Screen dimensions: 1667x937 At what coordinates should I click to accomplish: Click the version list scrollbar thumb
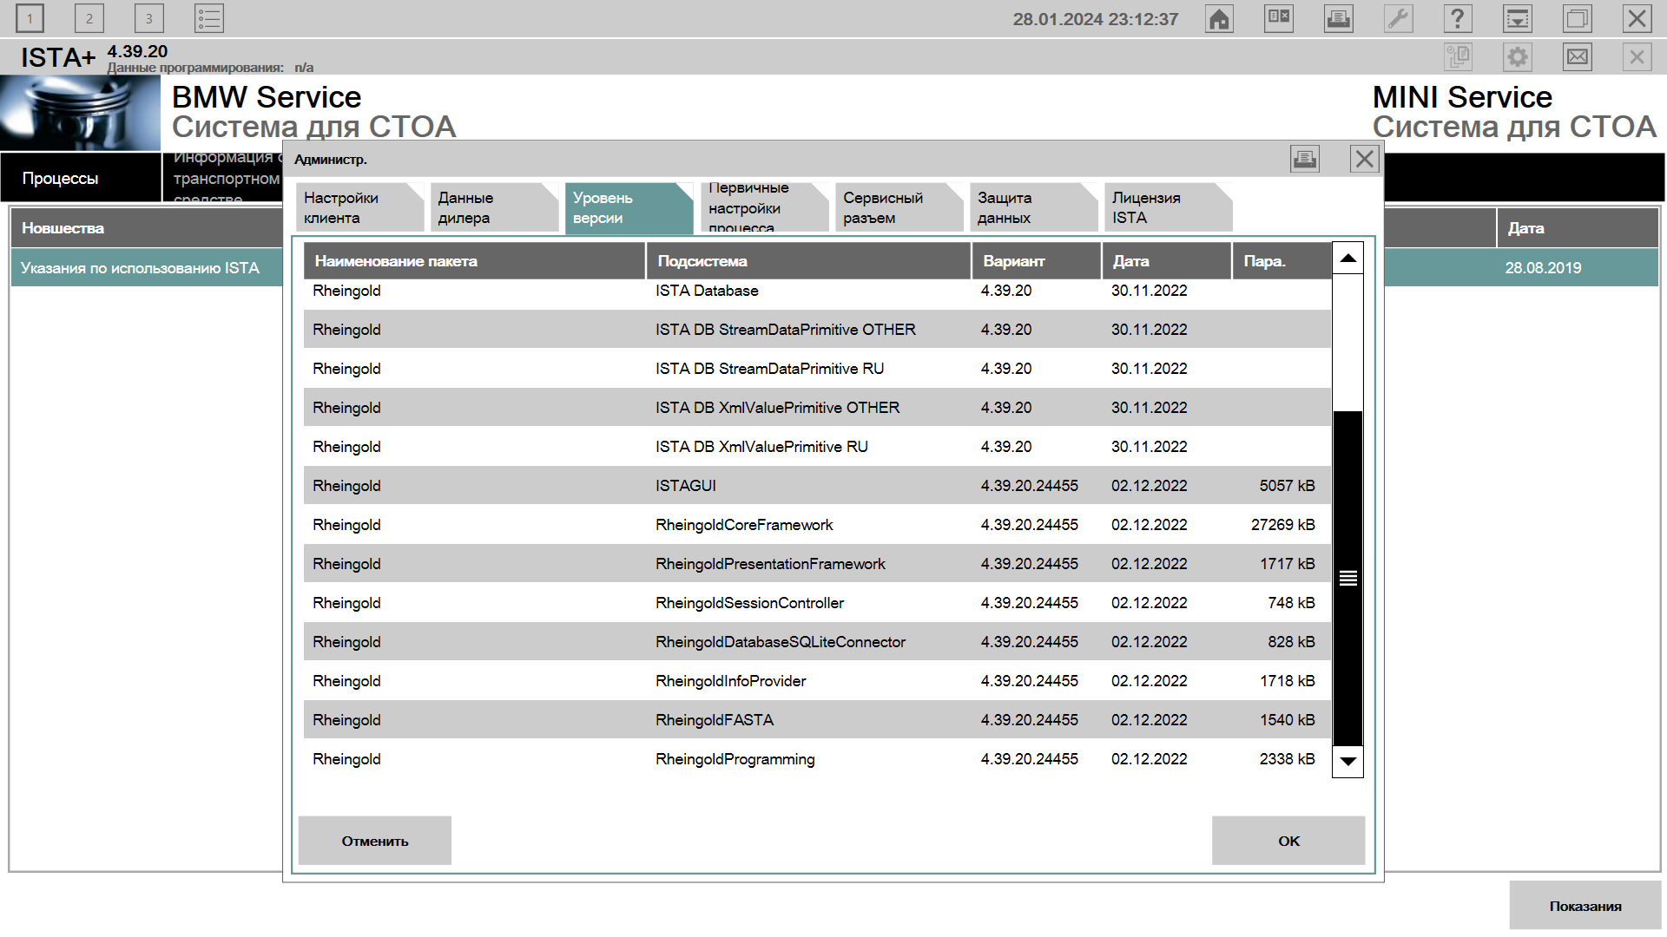click(1347, 578)
